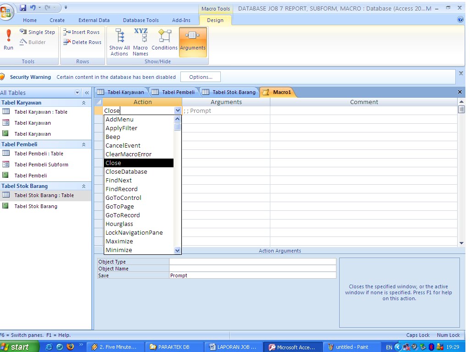Screen dimensions: 470x352
Task: Toggle the Macro Names column
Action: point(140,42)
